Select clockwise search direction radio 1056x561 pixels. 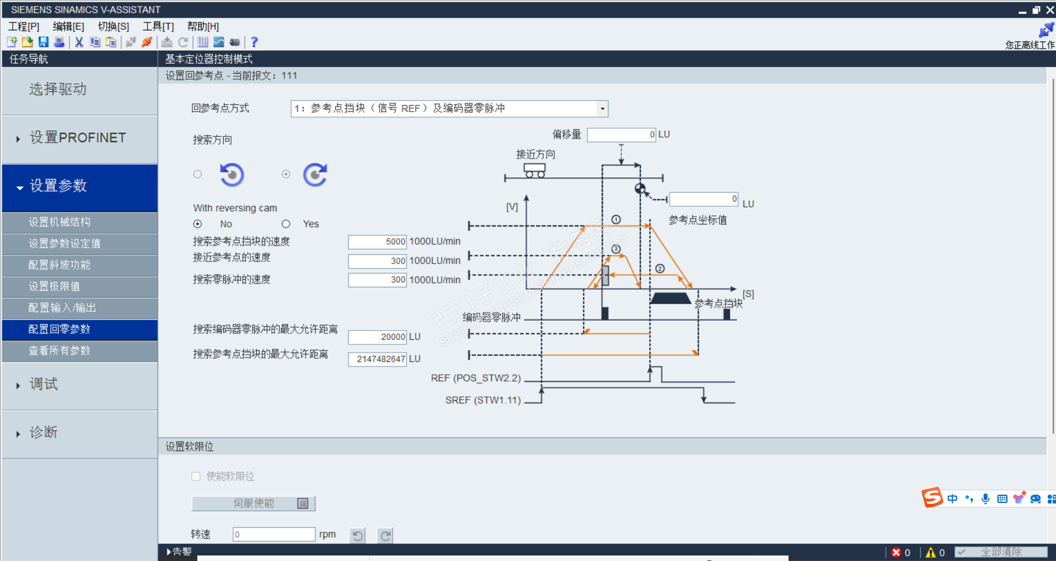286,174
